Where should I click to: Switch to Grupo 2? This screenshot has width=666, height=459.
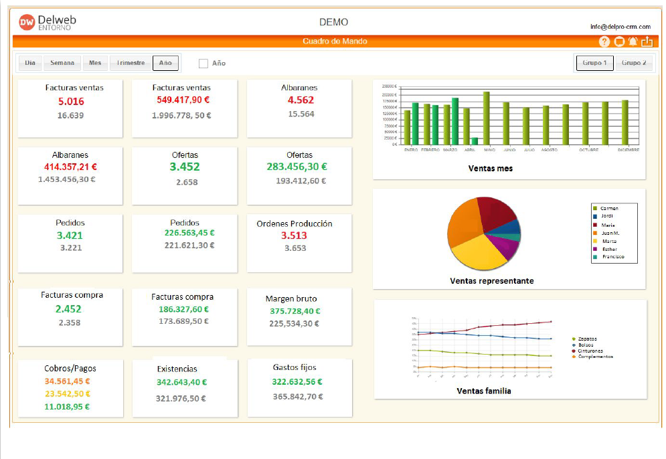coord(634,63)
